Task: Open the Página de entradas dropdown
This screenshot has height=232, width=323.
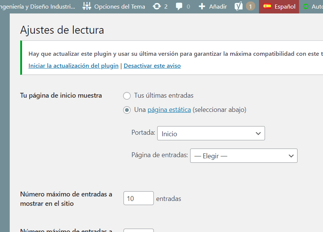Action: pyautogui.click(x=244, y=156)
